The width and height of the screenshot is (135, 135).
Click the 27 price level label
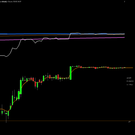(129, 122)
